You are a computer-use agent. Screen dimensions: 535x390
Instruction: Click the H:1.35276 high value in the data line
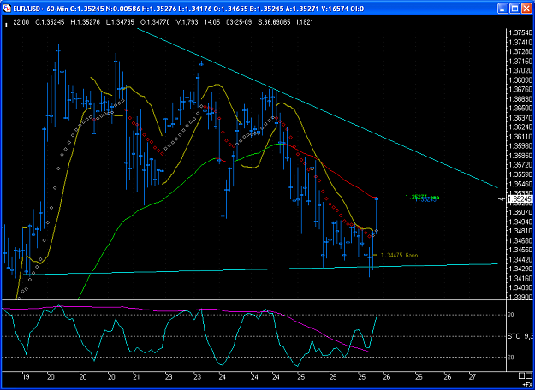click(85, 23)
